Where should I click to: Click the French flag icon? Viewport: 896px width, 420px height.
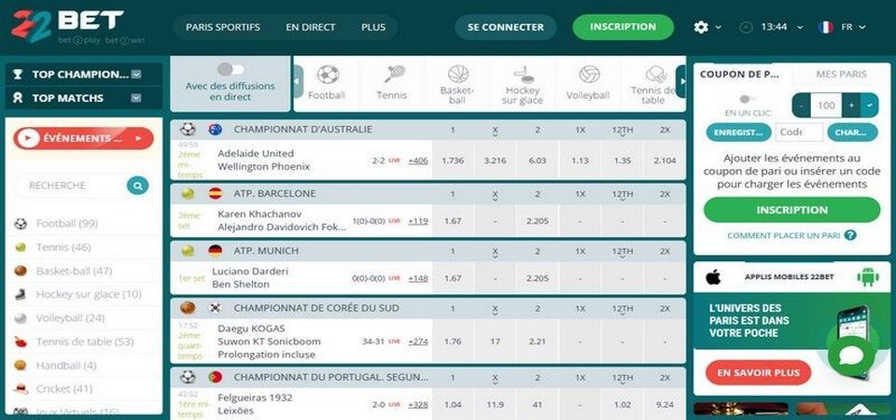pos(826,27)
